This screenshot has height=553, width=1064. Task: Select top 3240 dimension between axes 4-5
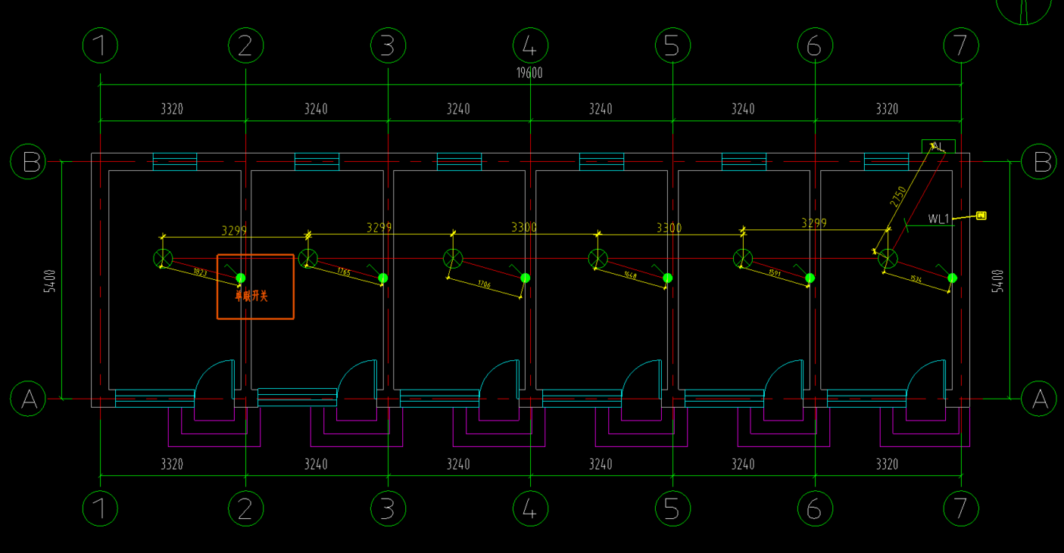[601, 109]
